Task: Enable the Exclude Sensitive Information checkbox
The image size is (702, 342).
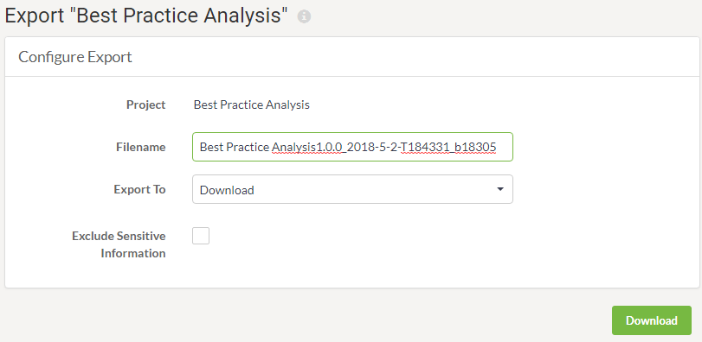Action: coord(201,236)
